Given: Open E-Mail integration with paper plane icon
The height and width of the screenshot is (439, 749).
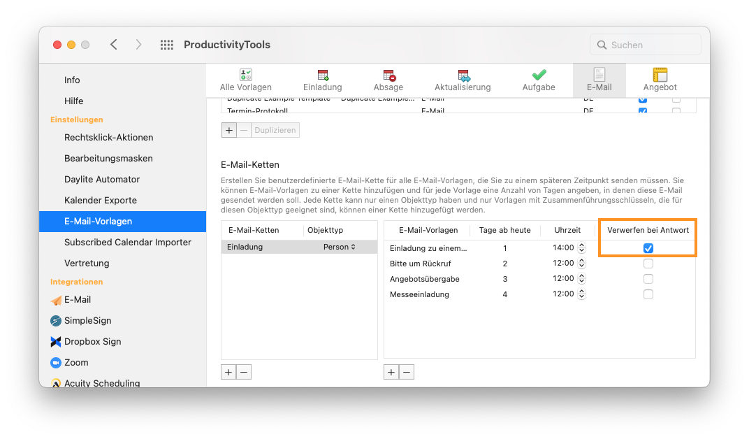Looking at the screenshot, I should (71, 299).
